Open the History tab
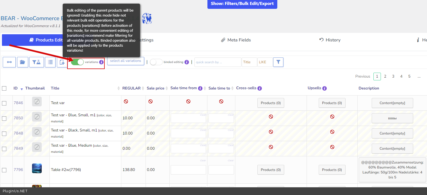Image resolution: width=427 pixels, height=195 pixels. (x=330, y=40)
